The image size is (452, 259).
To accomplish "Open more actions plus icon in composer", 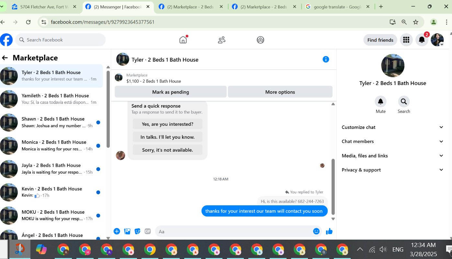I will click(x=117, y=231).
